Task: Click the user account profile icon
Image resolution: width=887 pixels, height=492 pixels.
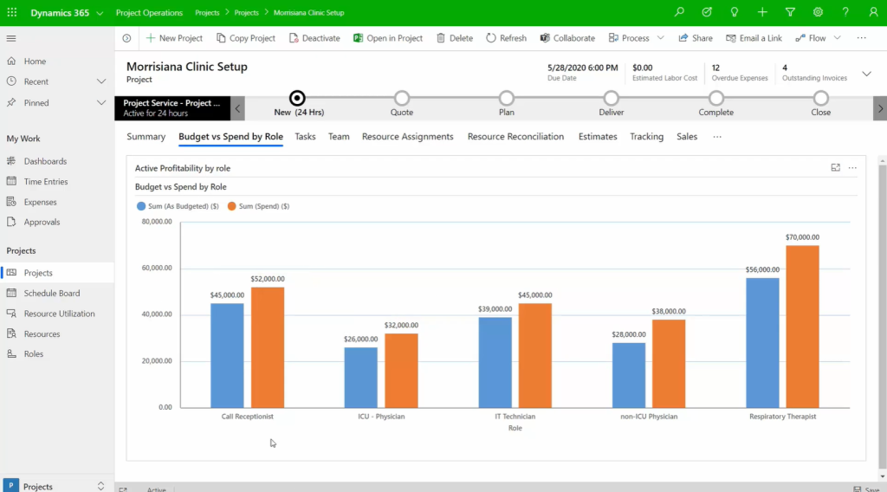Action: pyautogui.click(x=873, y=13)
